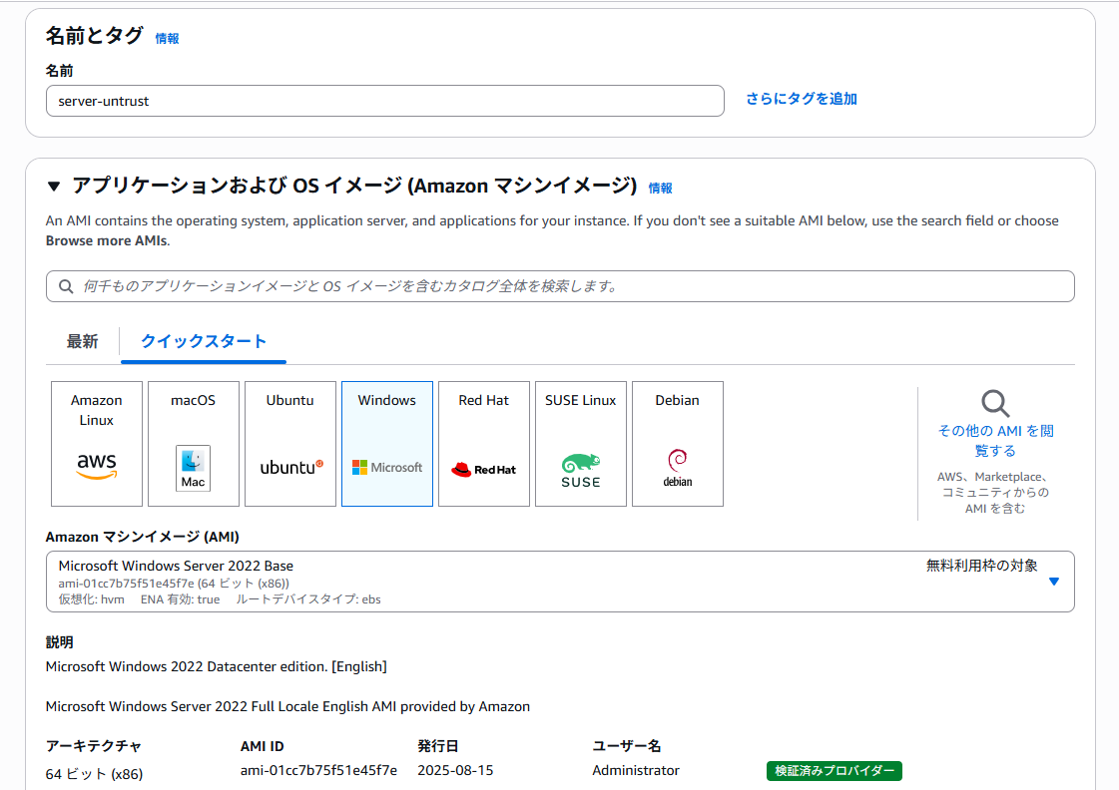Click the name field containing server-untrust
1119x790 pixels.
coord(385,101)
